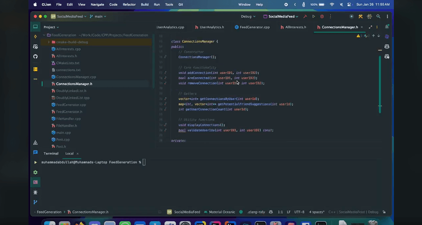Switch to the FeedGenerator.cpp tab
The height and width of the screenshot is (225, 422).
(x=252, y=27)
